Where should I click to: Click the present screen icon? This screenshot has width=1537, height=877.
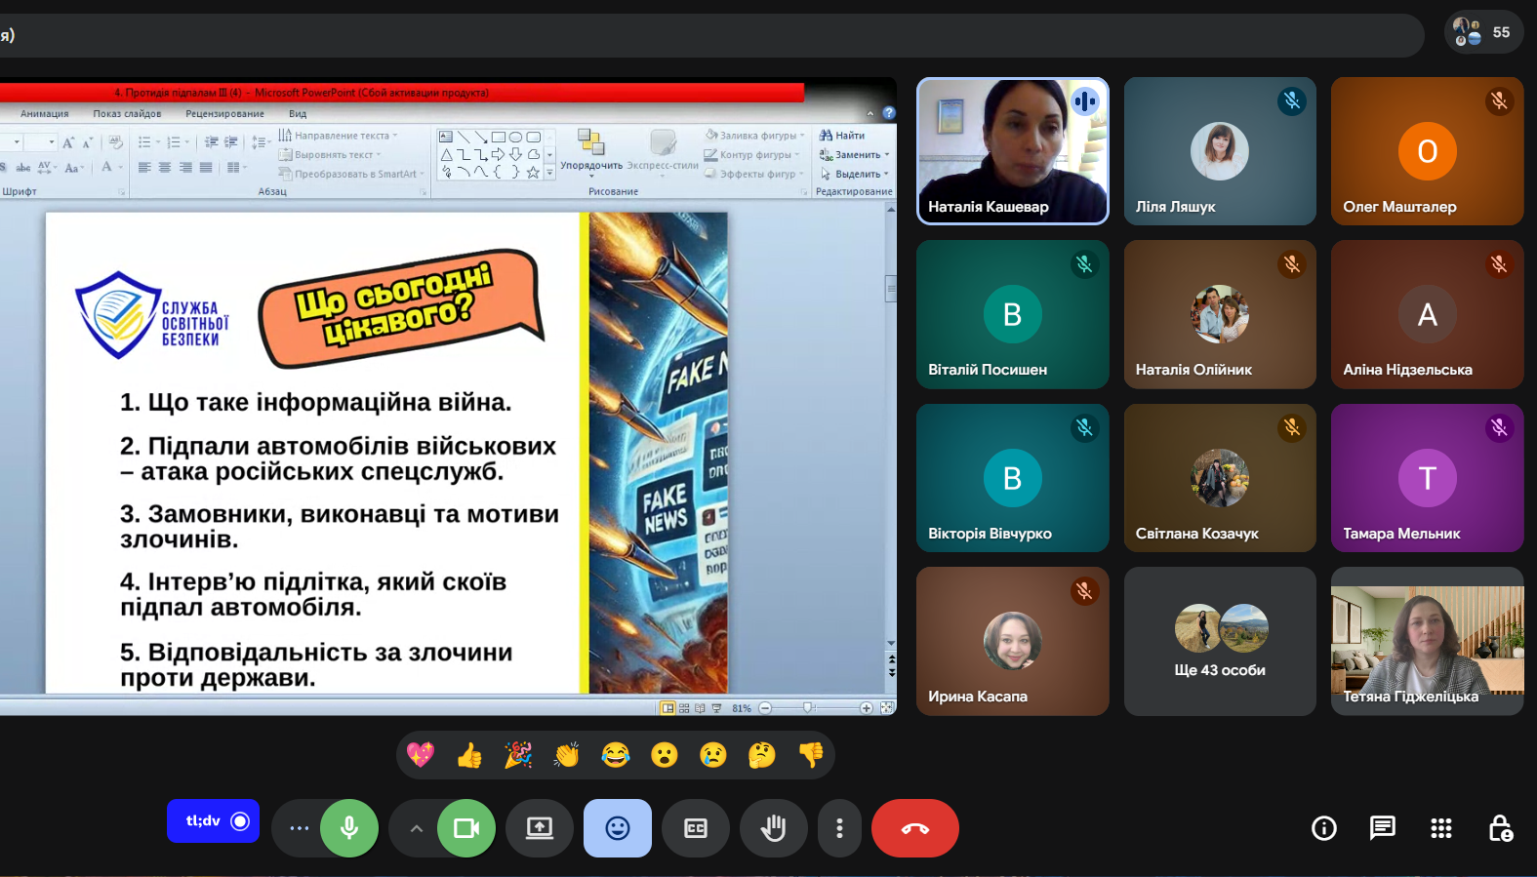coord(539,828)
